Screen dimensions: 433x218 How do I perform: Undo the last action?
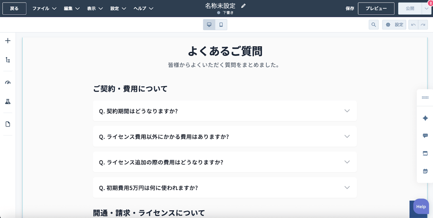coord(414,25)
